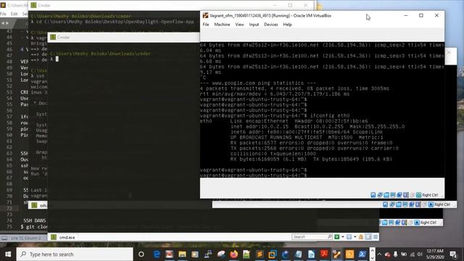
Task: Open View menu in VirtualBox window
Action: [x=239, y=25]
